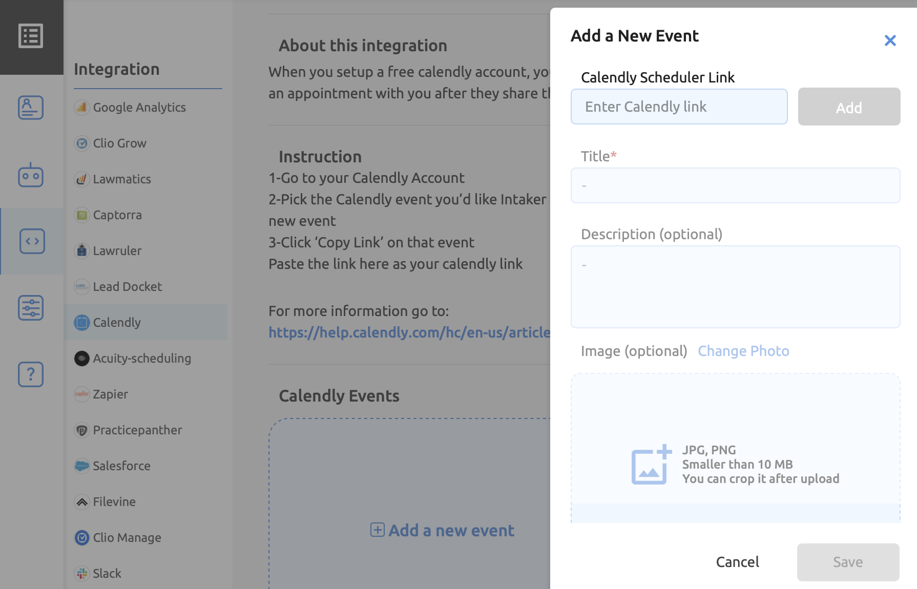Screen dimensions: 917x589
Task: Open the code integration sidebar icon
Action: point(32,241)
